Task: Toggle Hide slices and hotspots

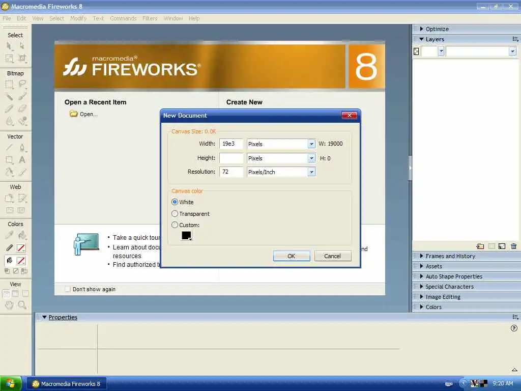Action: click(x=10, y=210)
